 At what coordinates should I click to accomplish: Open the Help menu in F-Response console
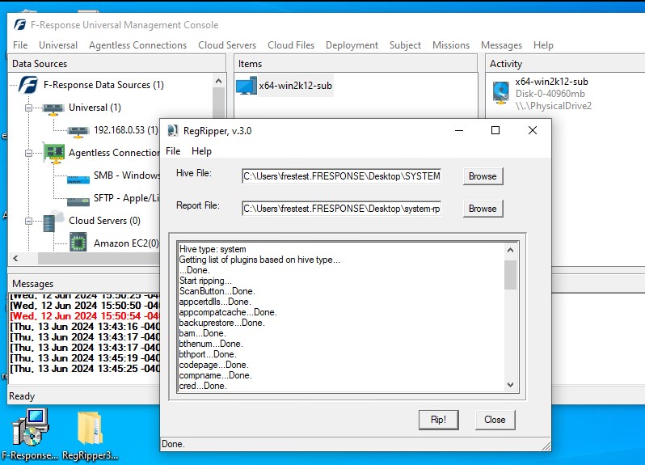(543, 44)
